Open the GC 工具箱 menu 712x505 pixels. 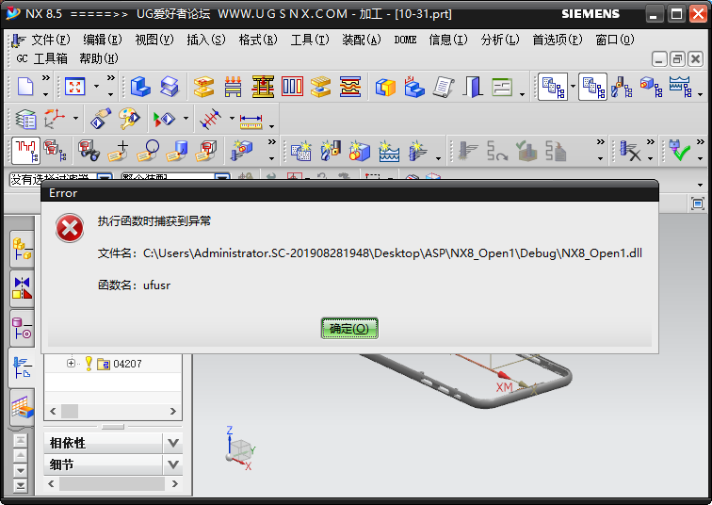[x=41, y=58]
